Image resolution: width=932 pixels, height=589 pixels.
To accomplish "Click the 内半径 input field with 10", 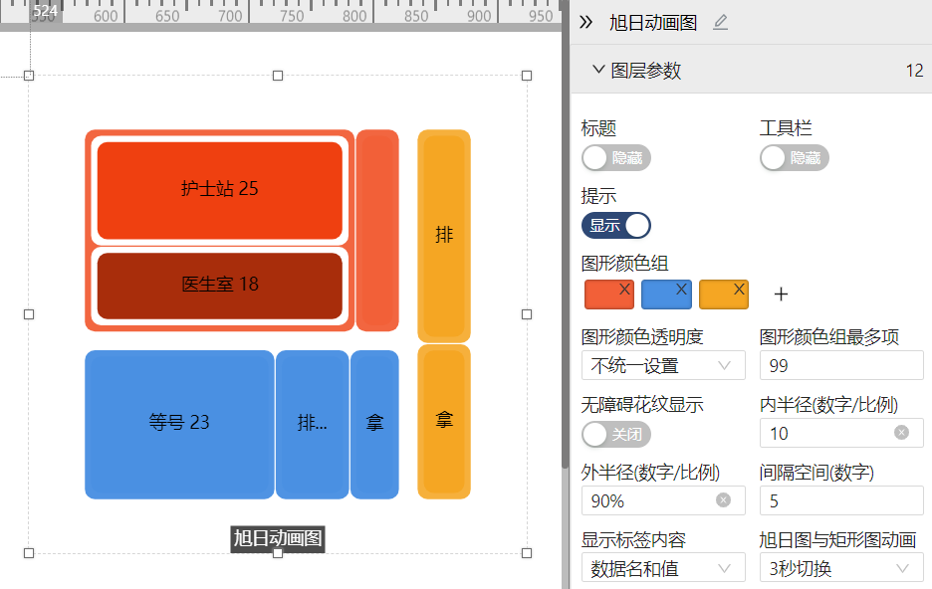I will [841, 433].
